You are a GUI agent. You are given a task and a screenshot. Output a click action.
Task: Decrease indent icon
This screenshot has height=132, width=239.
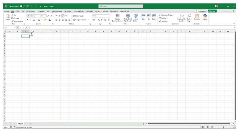click(66, 20)
